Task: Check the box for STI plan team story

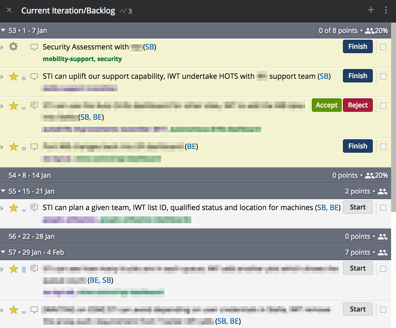Action: (383, 208)
